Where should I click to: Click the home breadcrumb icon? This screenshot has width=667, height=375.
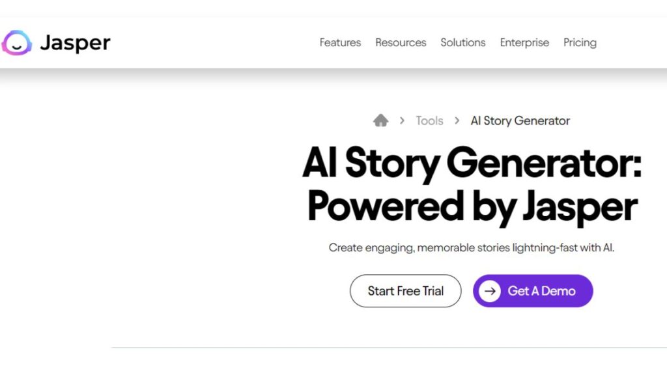[x=381, y=120]
